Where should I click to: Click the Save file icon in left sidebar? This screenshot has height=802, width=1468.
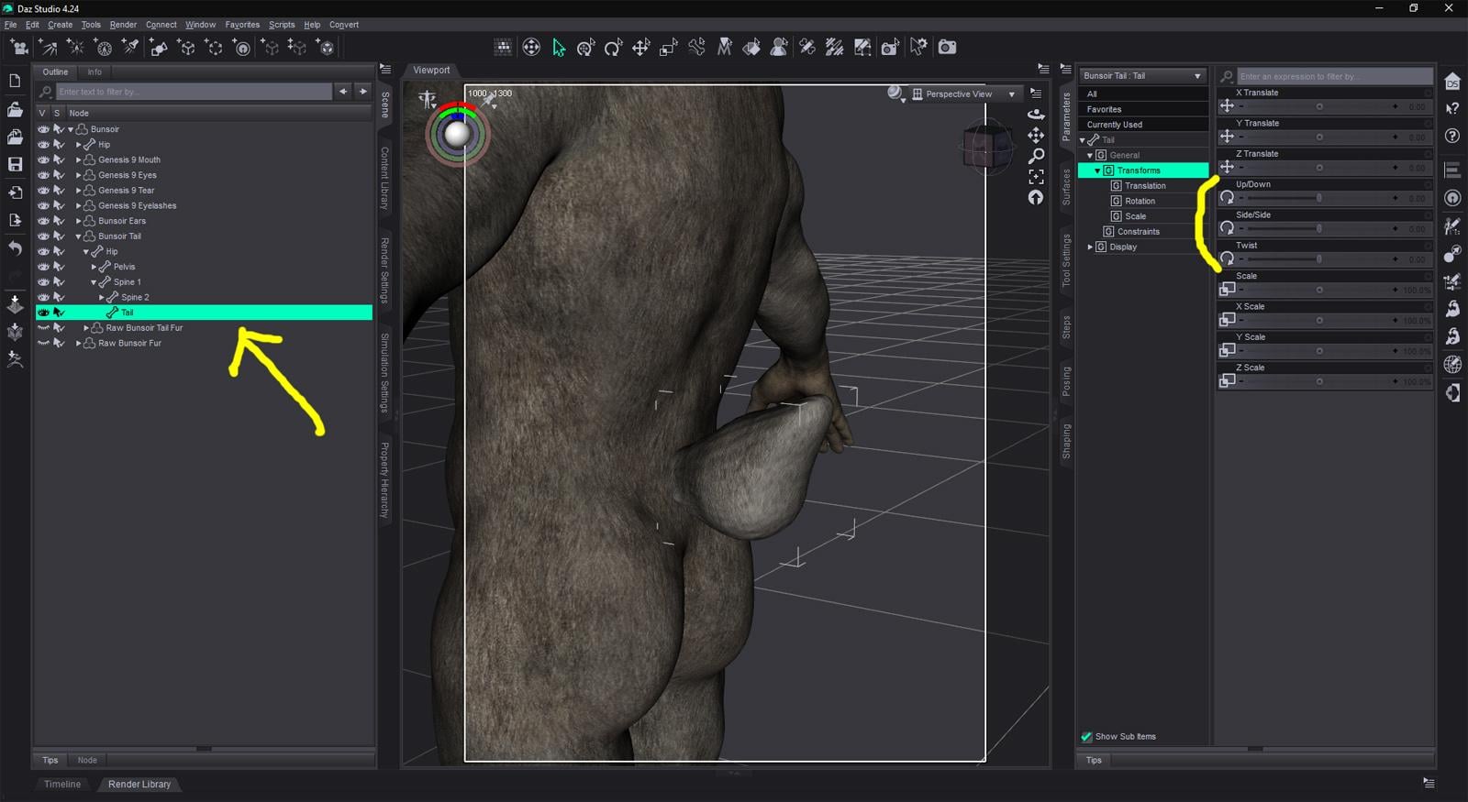tap(15, 164)
